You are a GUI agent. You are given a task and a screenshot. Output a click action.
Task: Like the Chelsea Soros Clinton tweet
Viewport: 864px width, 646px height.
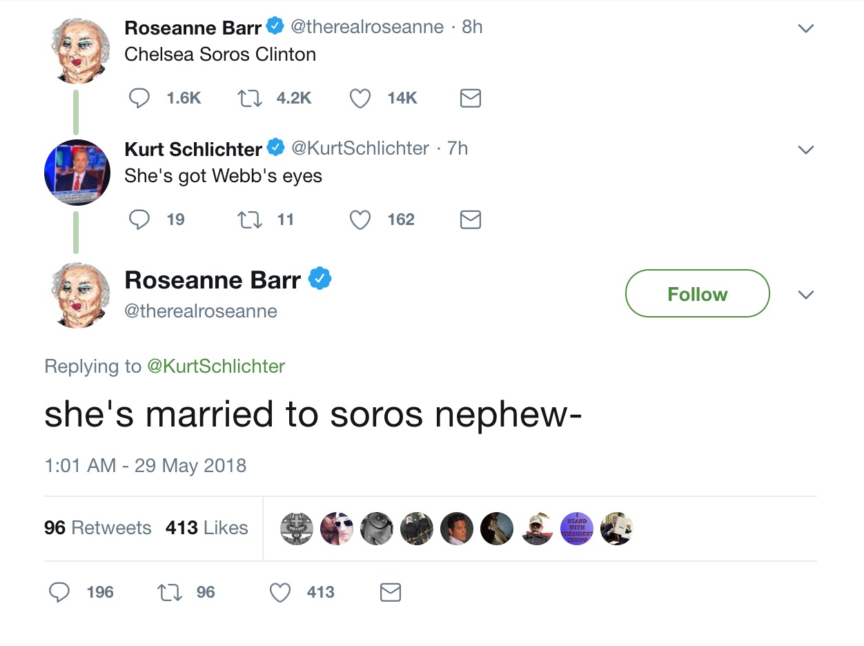pyautogui.click(x=360, y=99)
